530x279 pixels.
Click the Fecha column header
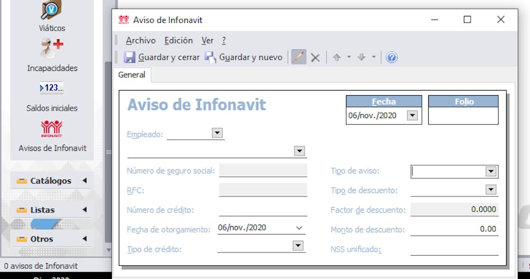(384, 101)
